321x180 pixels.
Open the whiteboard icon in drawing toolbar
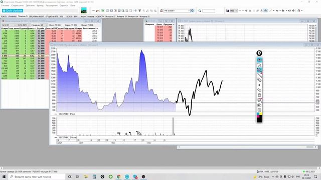tap(259, 100)
